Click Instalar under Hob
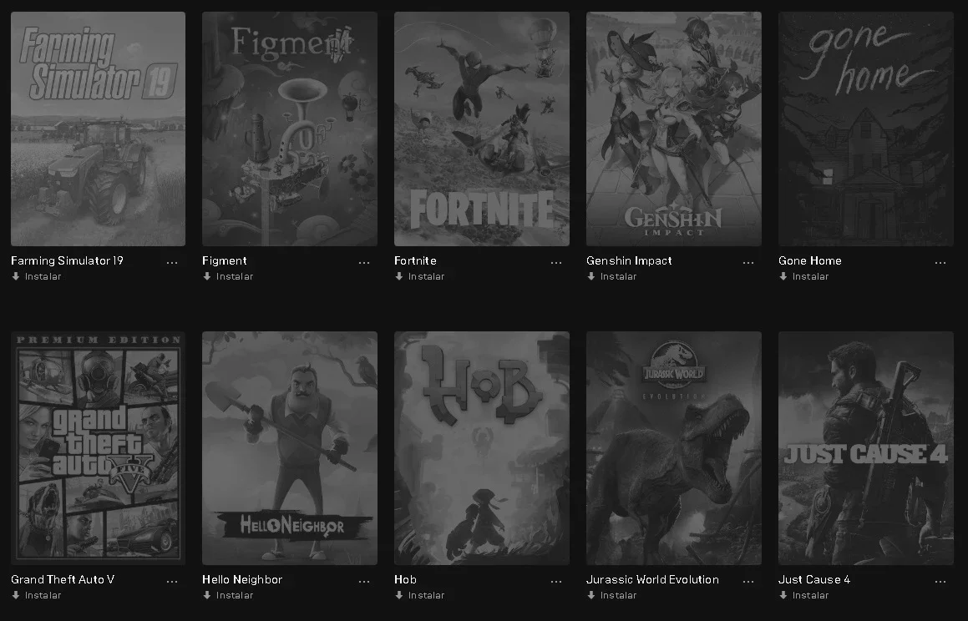968x621 pixels. [420, 595]
